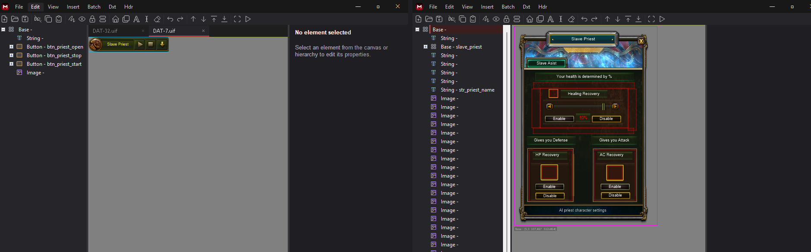
Task: Open the Batch menu in the right window
Action: (508, 7)
